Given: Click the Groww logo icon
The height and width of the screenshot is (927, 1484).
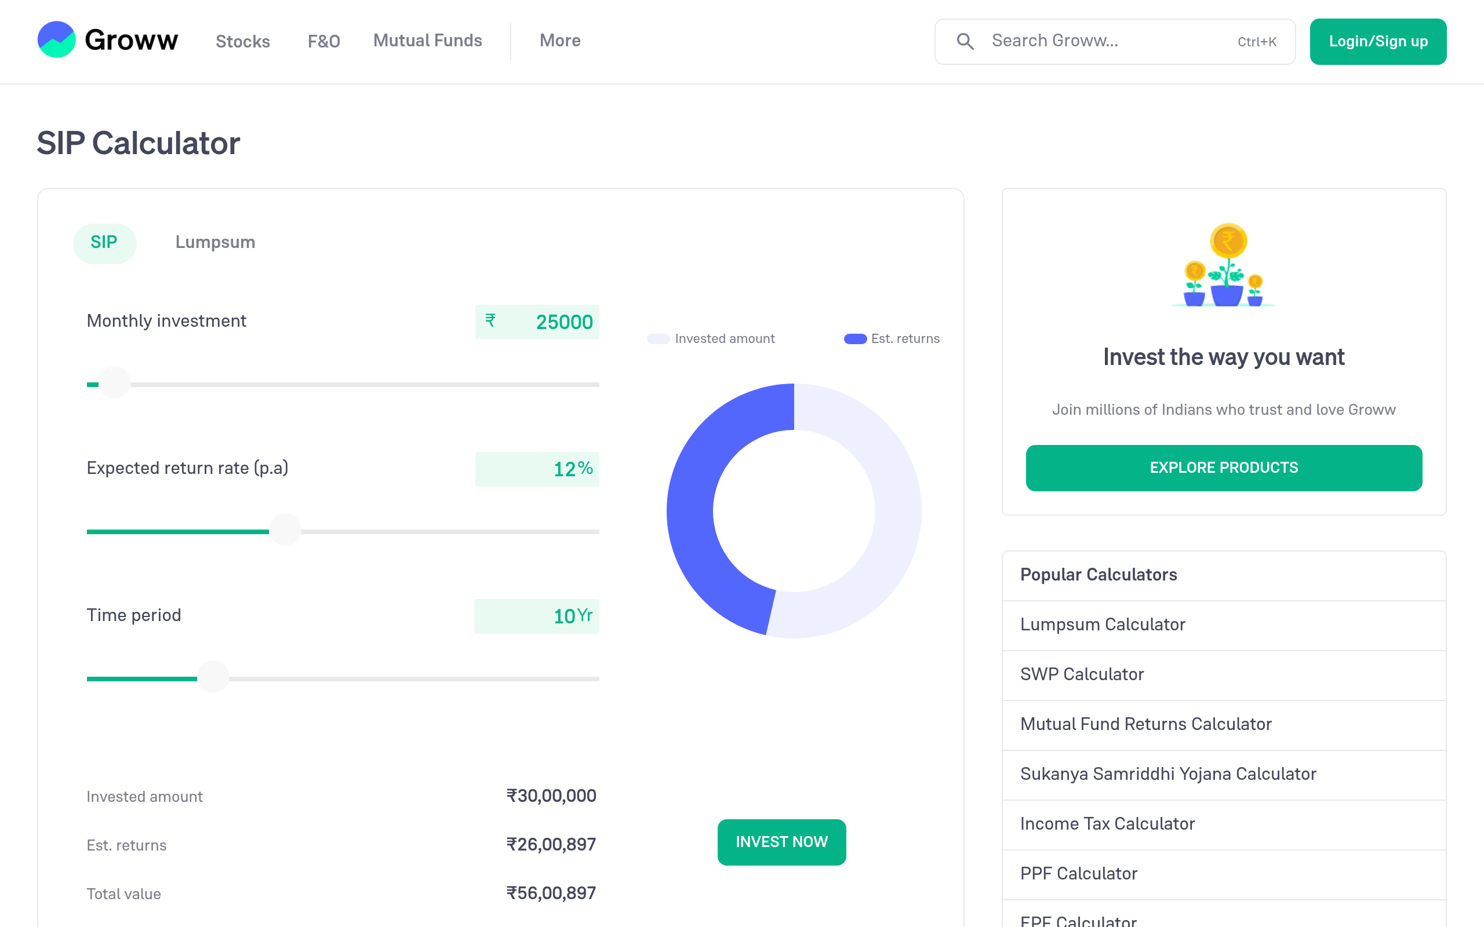Looking at the screenshot, I should 56,40.
